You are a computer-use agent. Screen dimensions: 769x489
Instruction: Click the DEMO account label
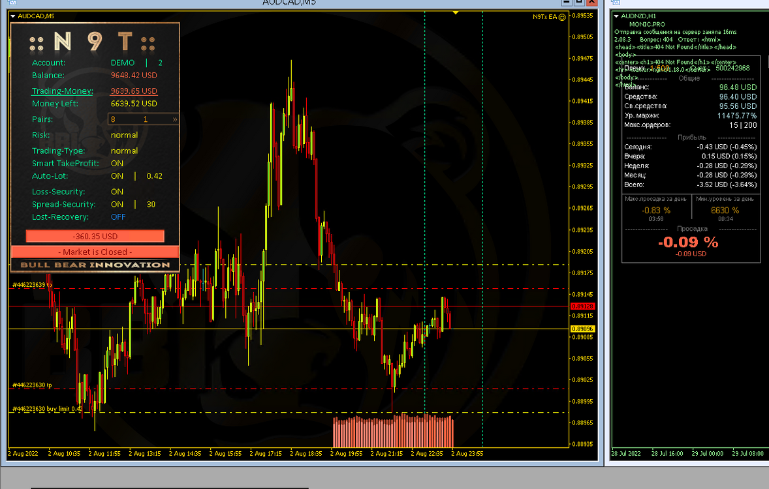[123, 63]
